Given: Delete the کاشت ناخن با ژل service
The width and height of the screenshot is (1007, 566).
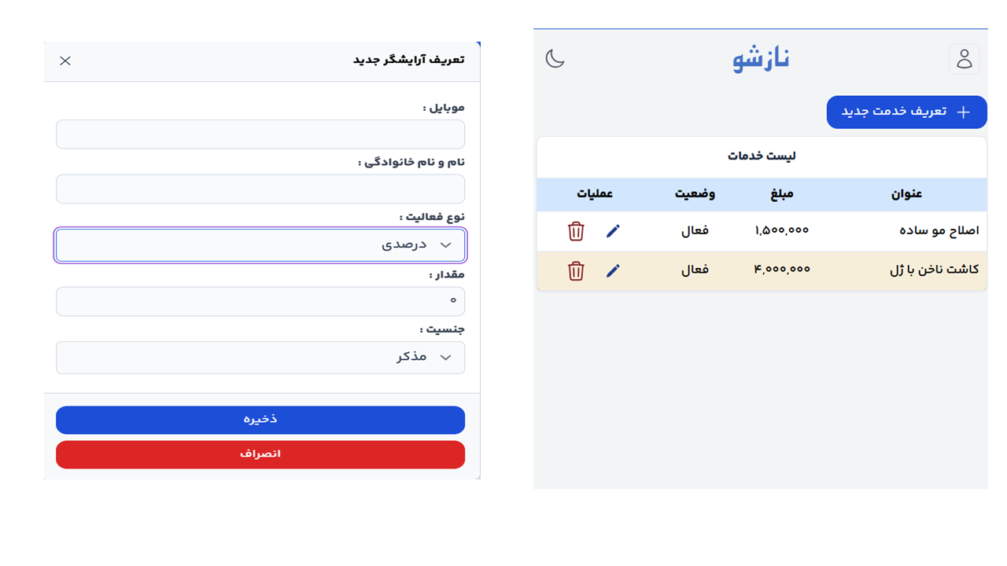Looking at the screenshot, I should click(576, 271).
